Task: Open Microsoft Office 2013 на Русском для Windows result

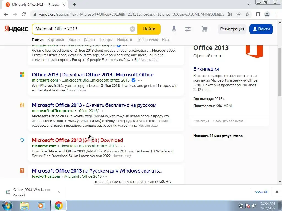Action: tap(97, 171)
